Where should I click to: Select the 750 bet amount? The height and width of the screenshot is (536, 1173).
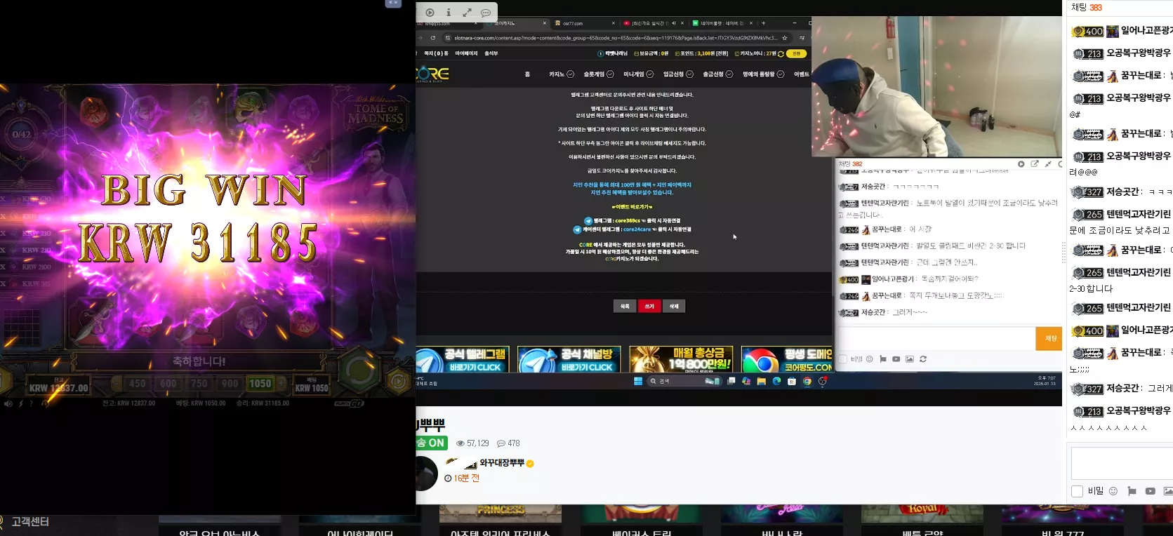[199, 383]
